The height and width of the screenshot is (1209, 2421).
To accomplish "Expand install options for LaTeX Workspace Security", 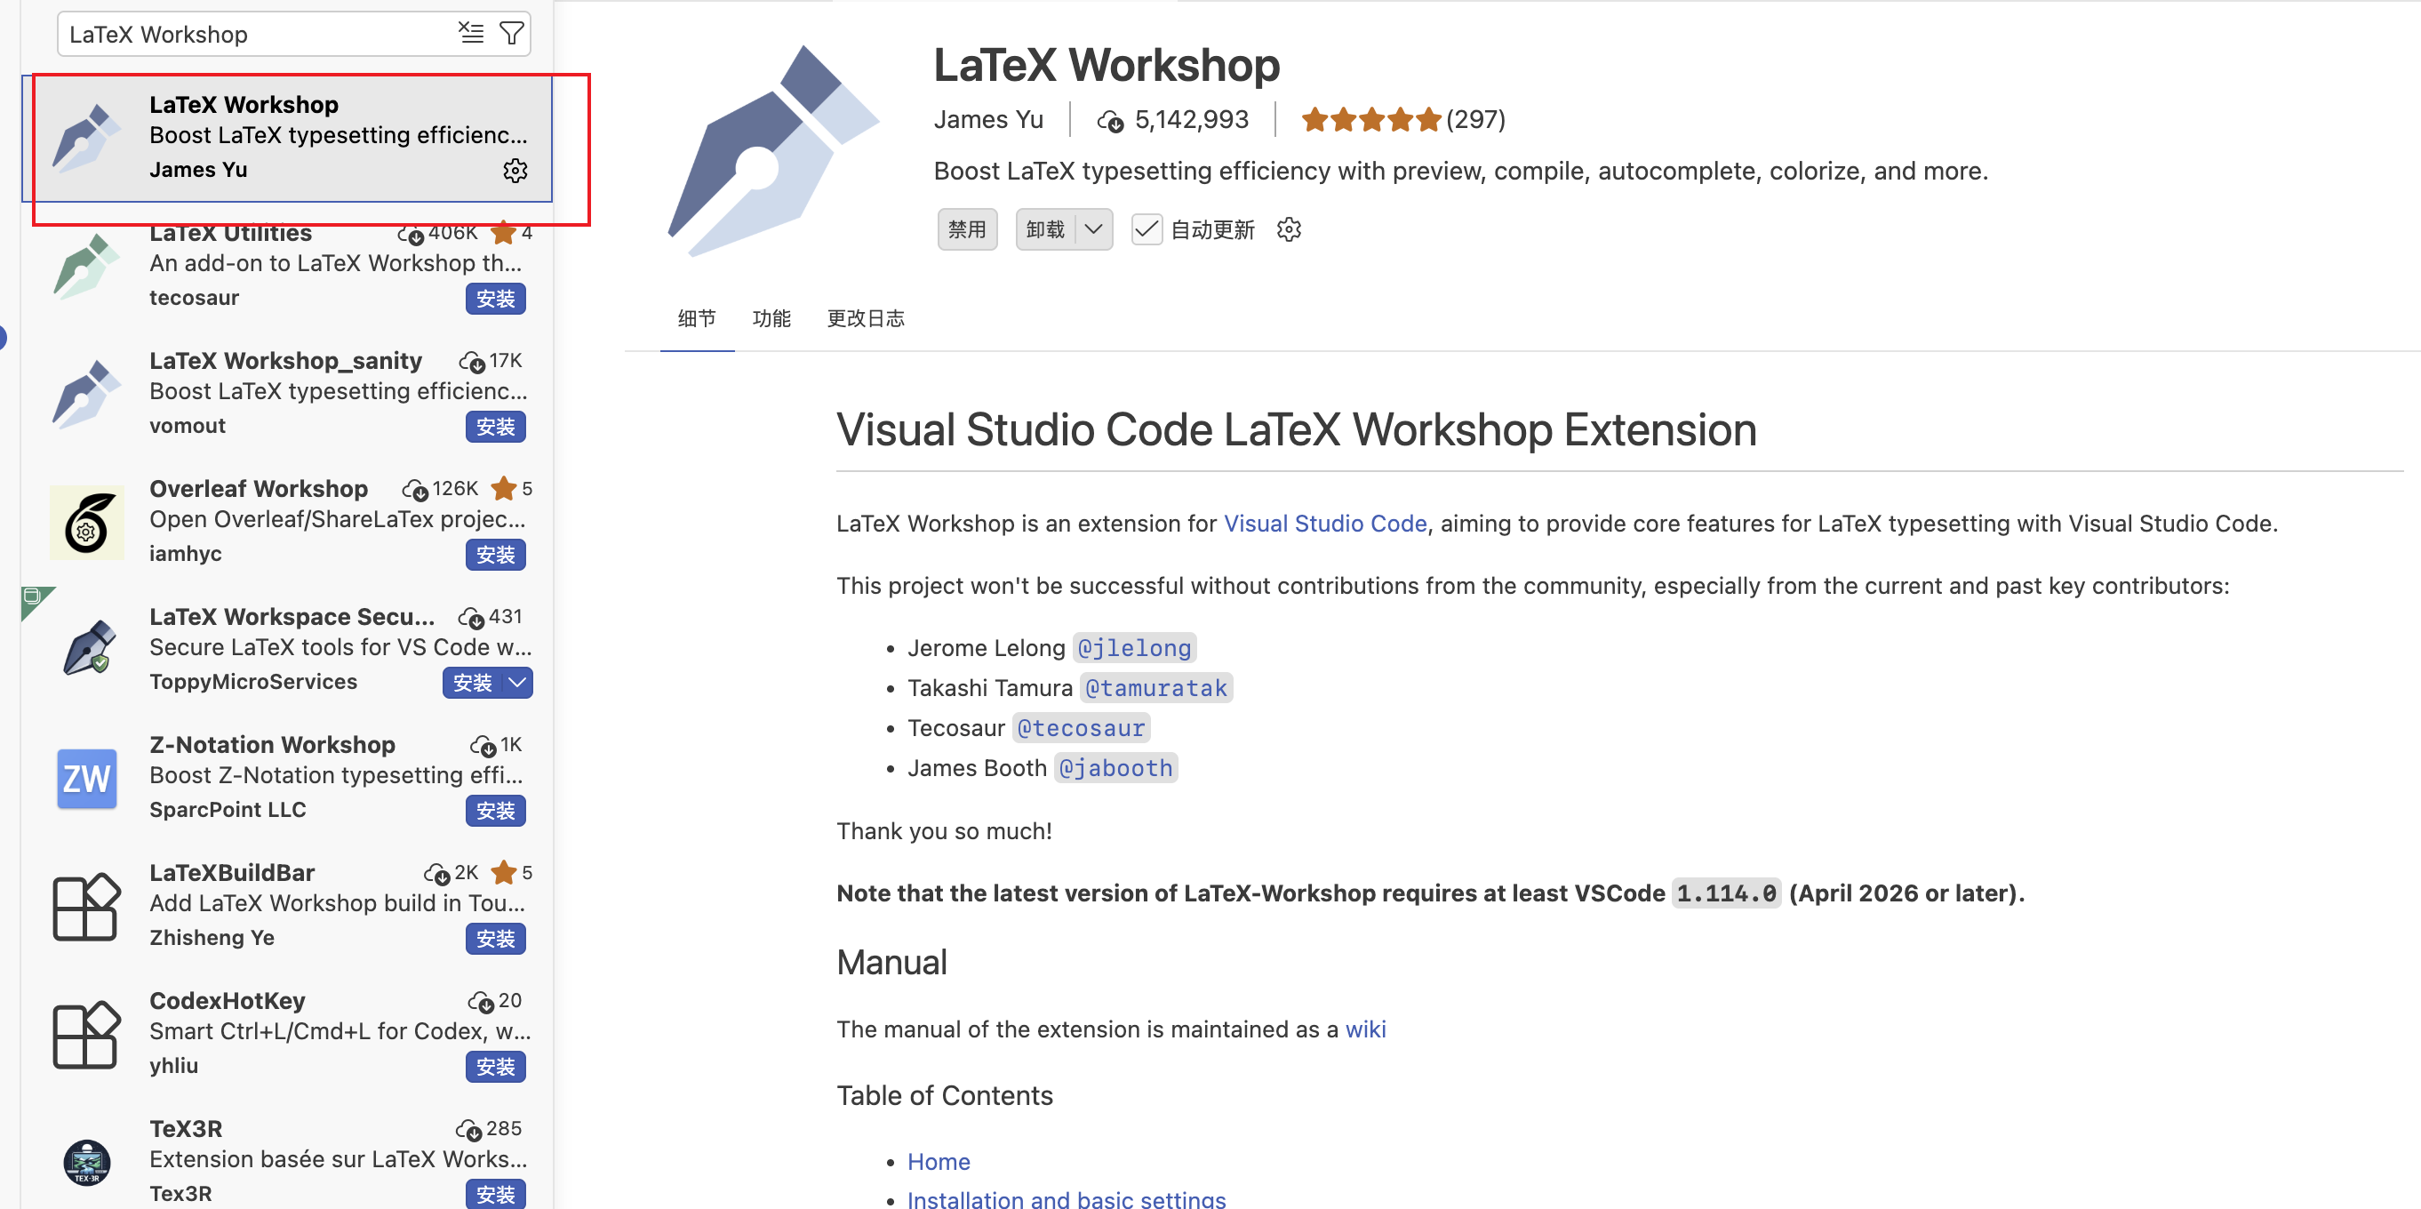I will point(517,683).
